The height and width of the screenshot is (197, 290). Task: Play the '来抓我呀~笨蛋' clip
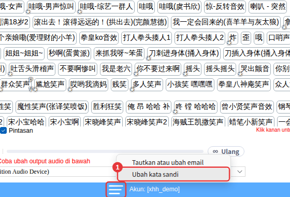(x=119, y=53)
